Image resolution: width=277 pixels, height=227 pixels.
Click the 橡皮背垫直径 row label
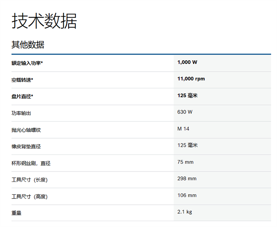click(26, 146)
